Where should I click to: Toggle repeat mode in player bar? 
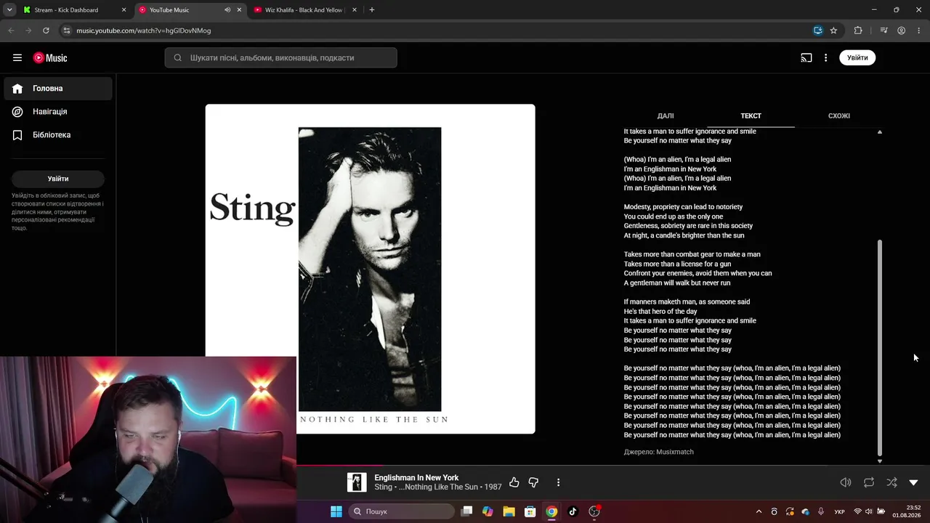tap(869, 482)
